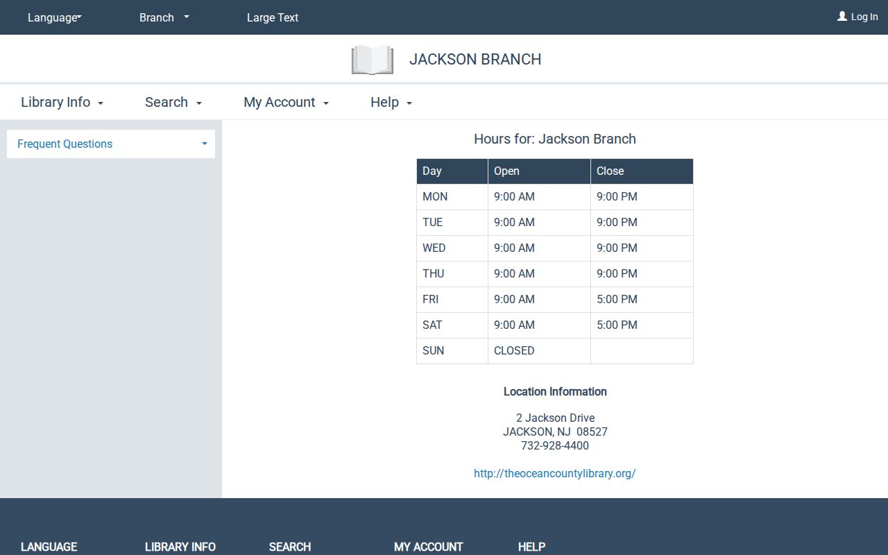
Task: Click the caret arrow on Frequent Questions
Action: [205, 144]
